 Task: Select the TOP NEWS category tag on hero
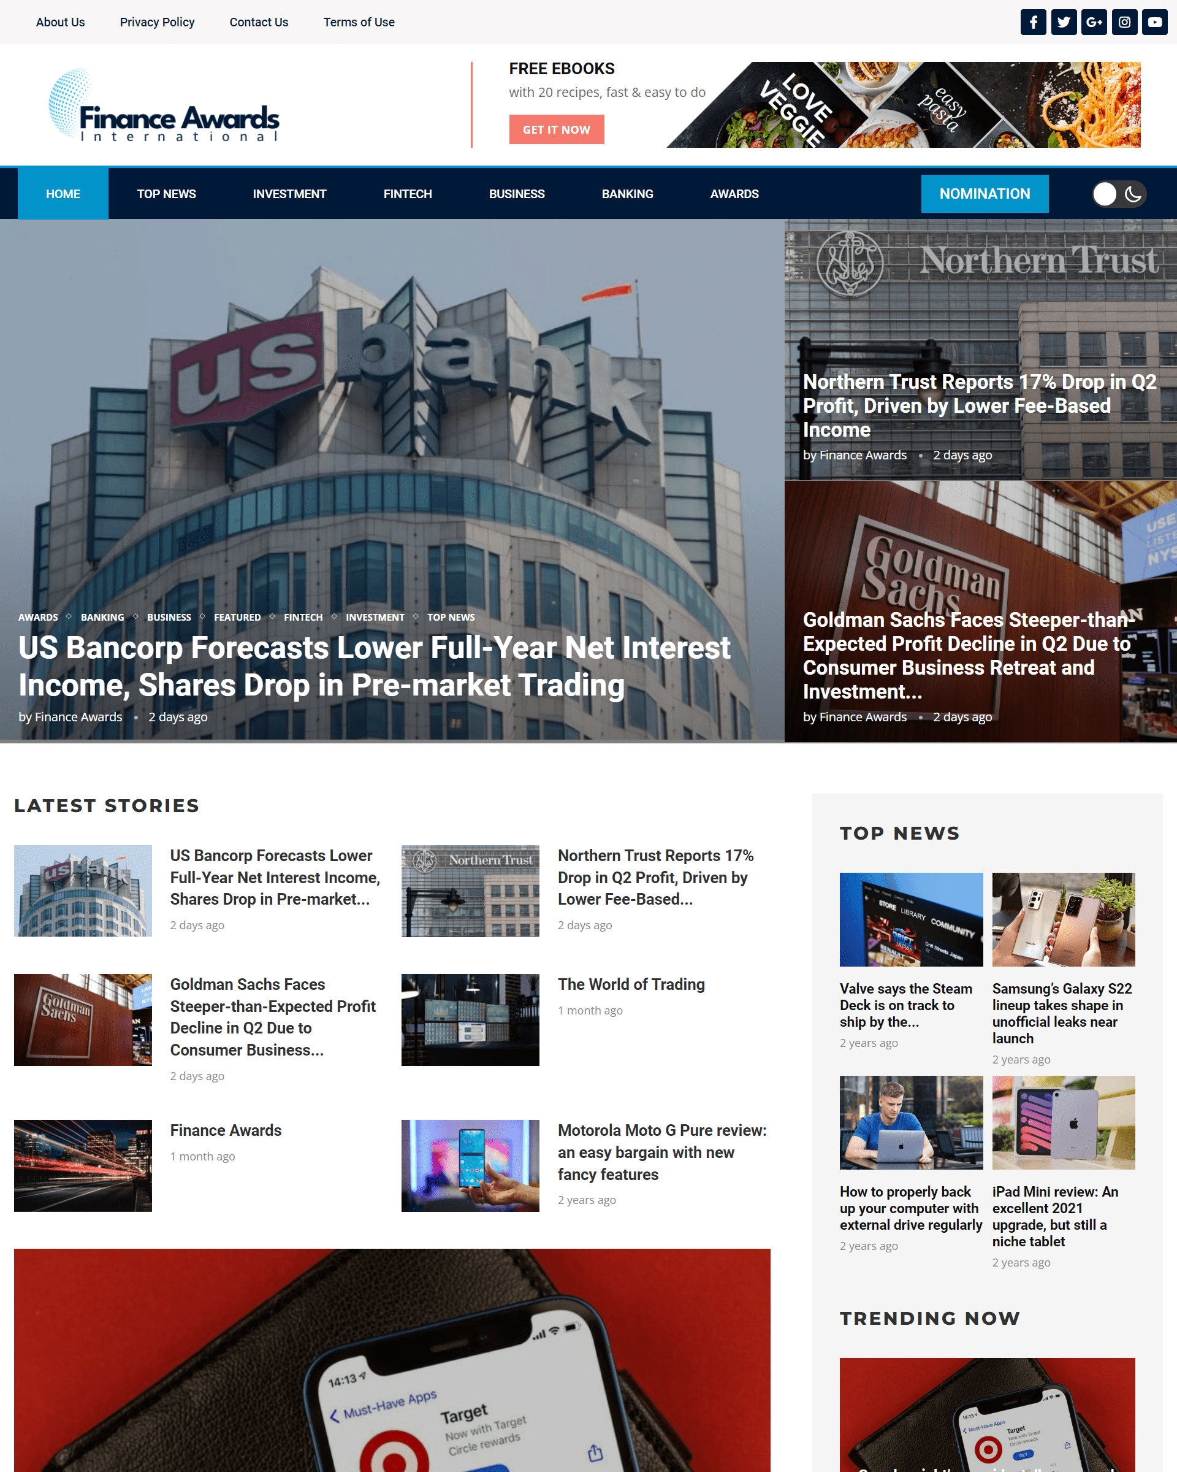[451, 617]
